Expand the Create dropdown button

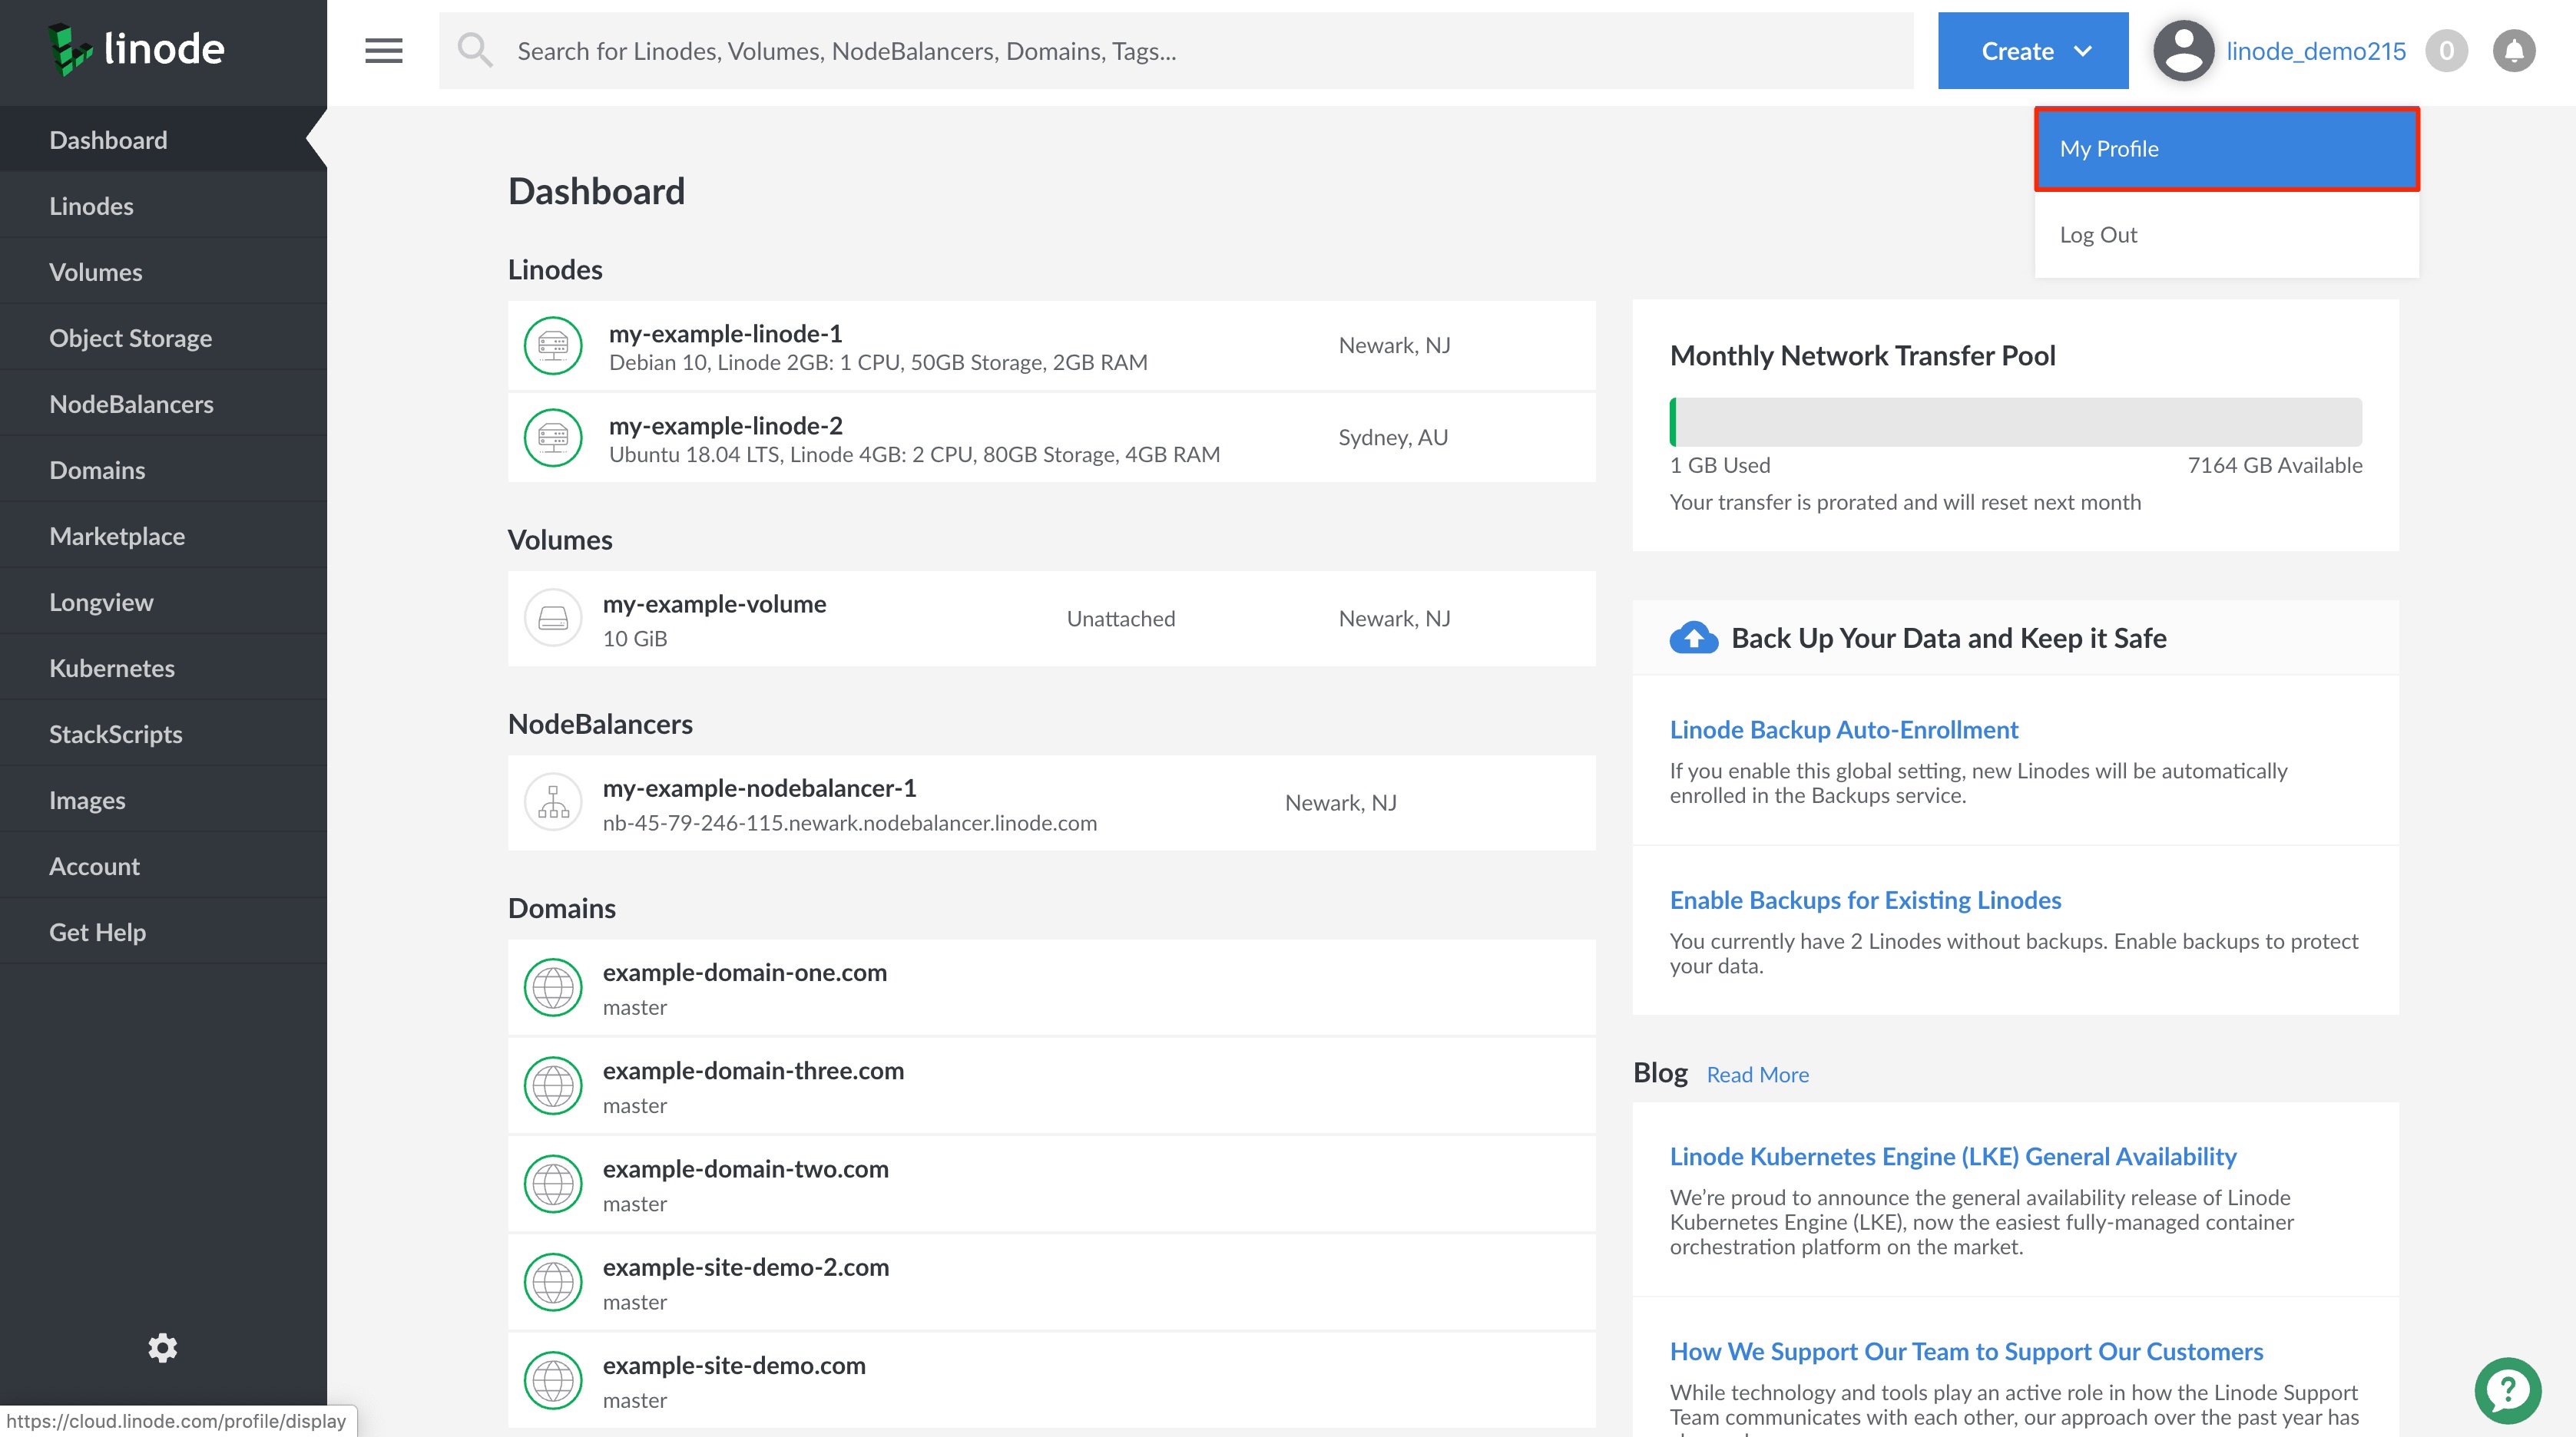tap(2032, 51)
